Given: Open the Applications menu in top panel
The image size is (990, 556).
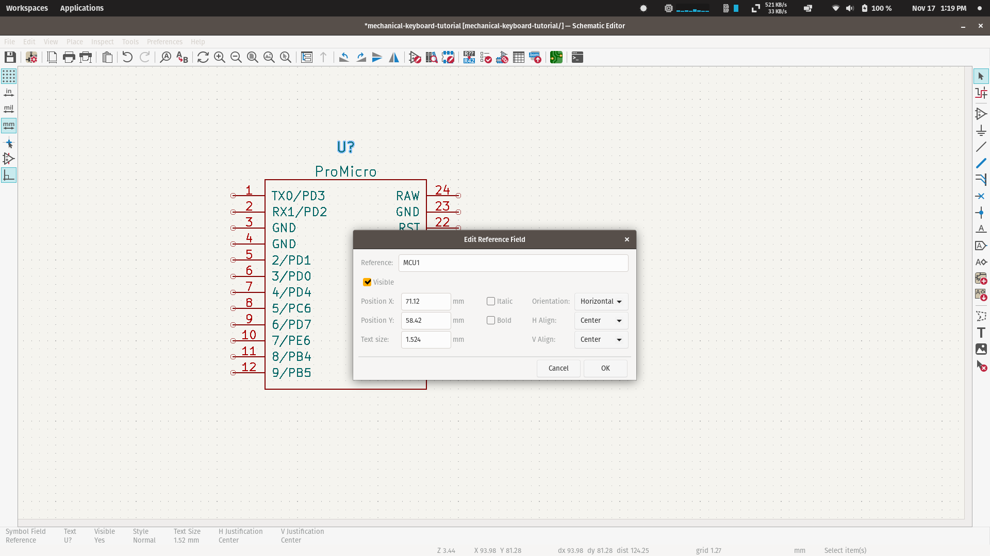Looking at the screenshot, I should coord(81,8).
